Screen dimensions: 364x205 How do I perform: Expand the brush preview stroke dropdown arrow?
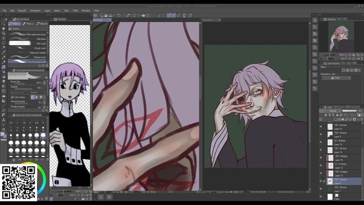click(47, 77)
